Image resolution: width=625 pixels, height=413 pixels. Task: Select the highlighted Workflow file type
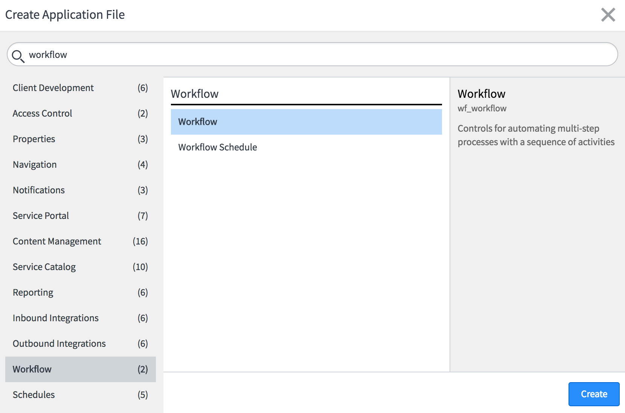306,122
